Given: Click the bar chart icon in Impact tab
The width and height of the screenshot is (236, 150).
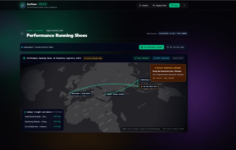Looking at the screenshot, I should tap(140, 6).
